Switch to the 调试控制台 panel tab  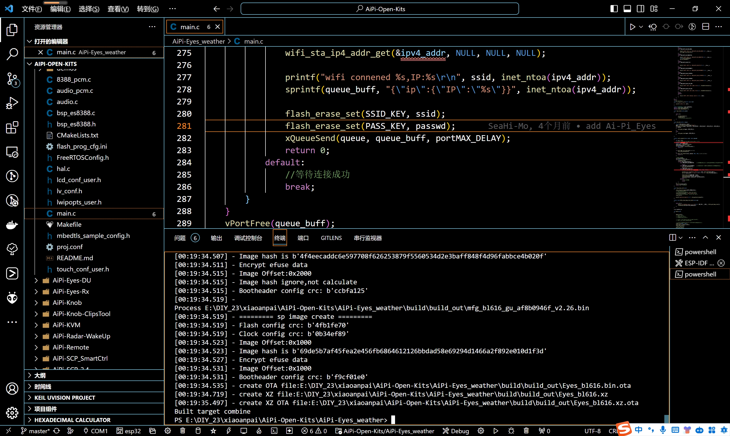pos(248,238)
